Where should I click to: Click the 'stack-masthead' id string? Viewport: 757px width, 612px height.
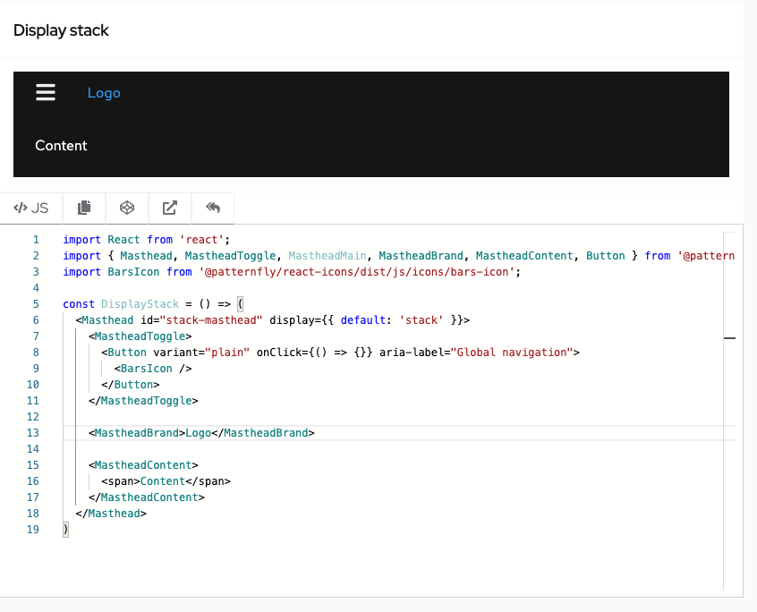[211, 320]
